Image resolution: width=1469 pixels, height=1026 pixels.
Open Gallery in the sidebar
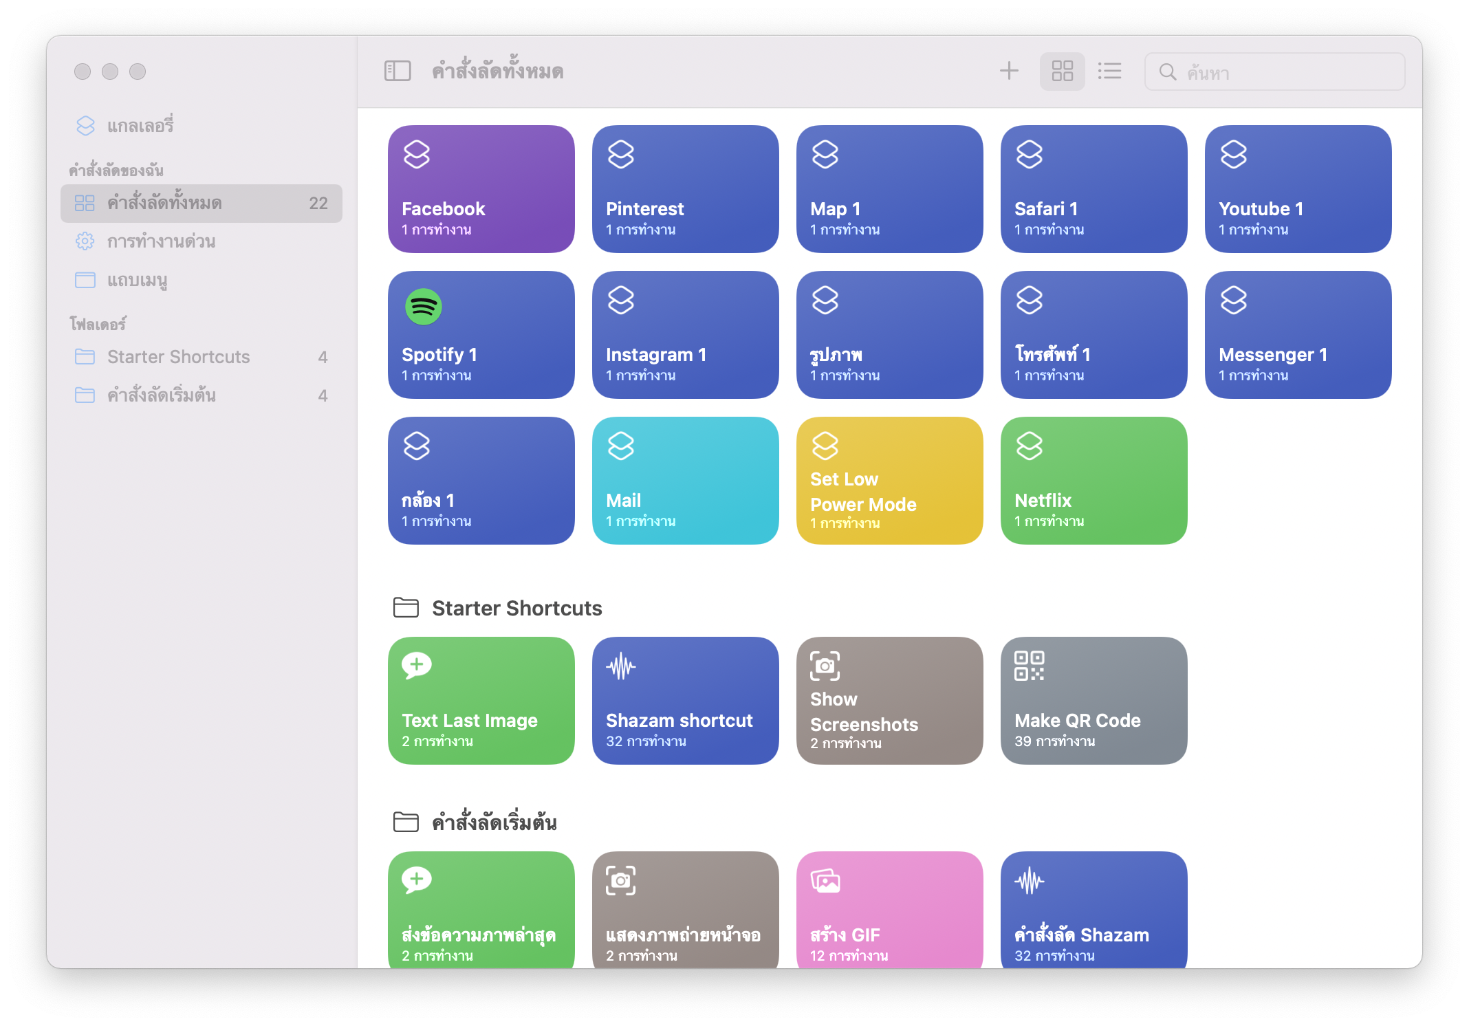click(x=140, y=126)
